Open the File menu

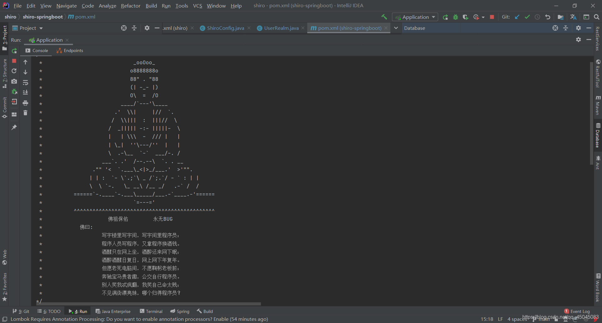pyautogui.click(x=18, y=6)
